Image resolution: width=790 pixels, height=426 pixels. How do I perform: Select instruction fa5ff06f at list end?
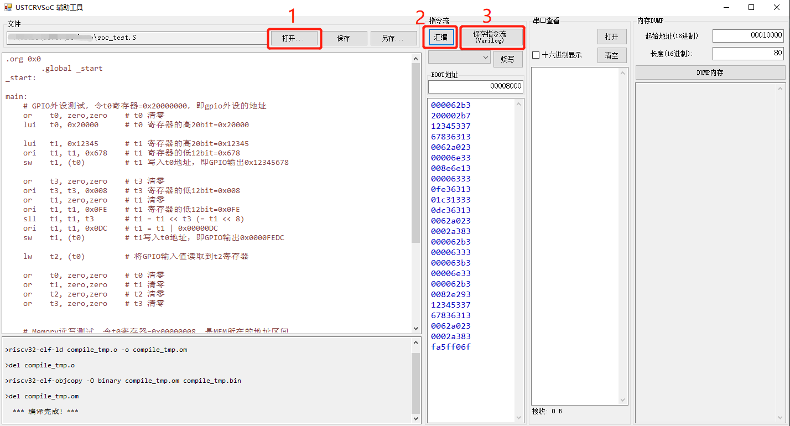(x=451, y=347)
